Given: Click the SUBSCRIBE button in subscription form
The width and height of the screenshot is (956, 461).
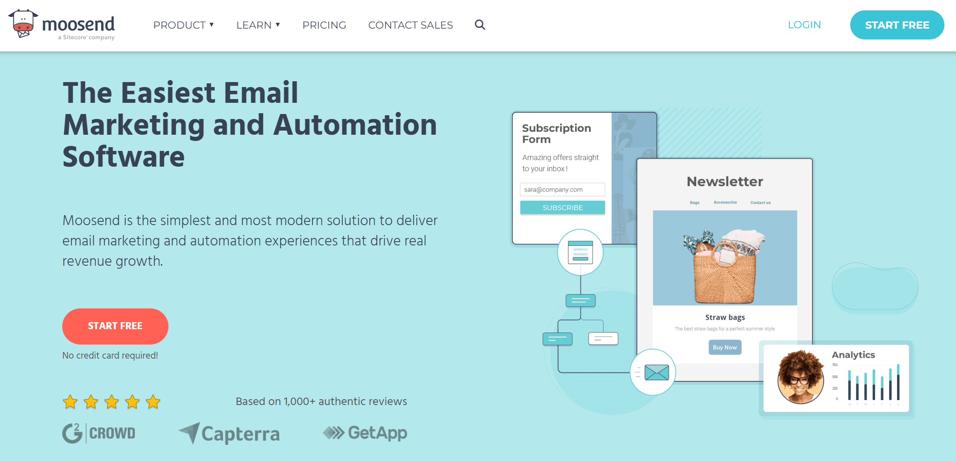Looking at the screenshot, I should coord(561,207).
